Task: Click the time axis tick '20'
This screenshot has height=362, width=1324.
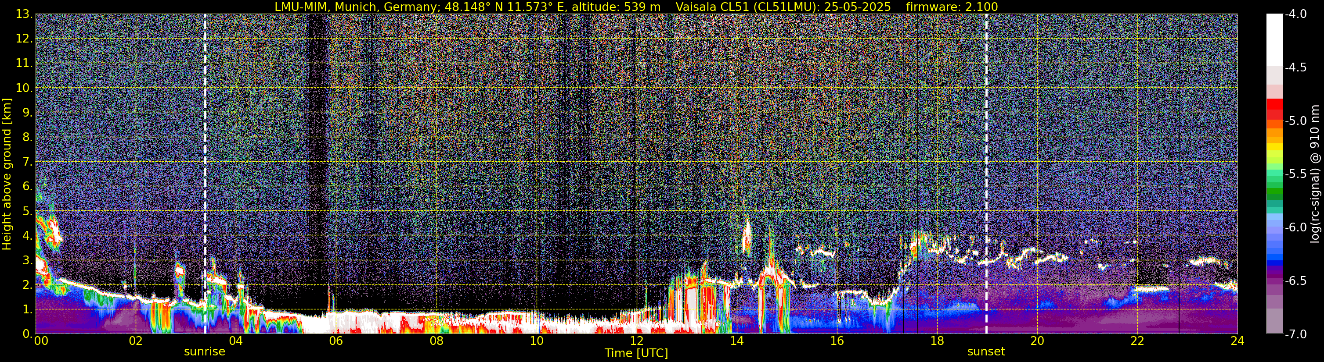Action: click(x=1037, y=341)
